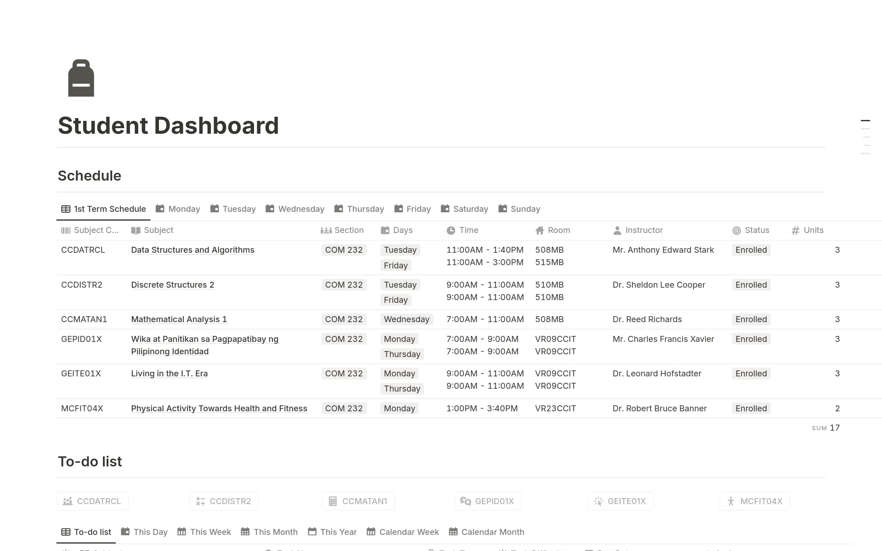
Task: Click the hash icon on the Units column
Action: click(x=795, y=230)
